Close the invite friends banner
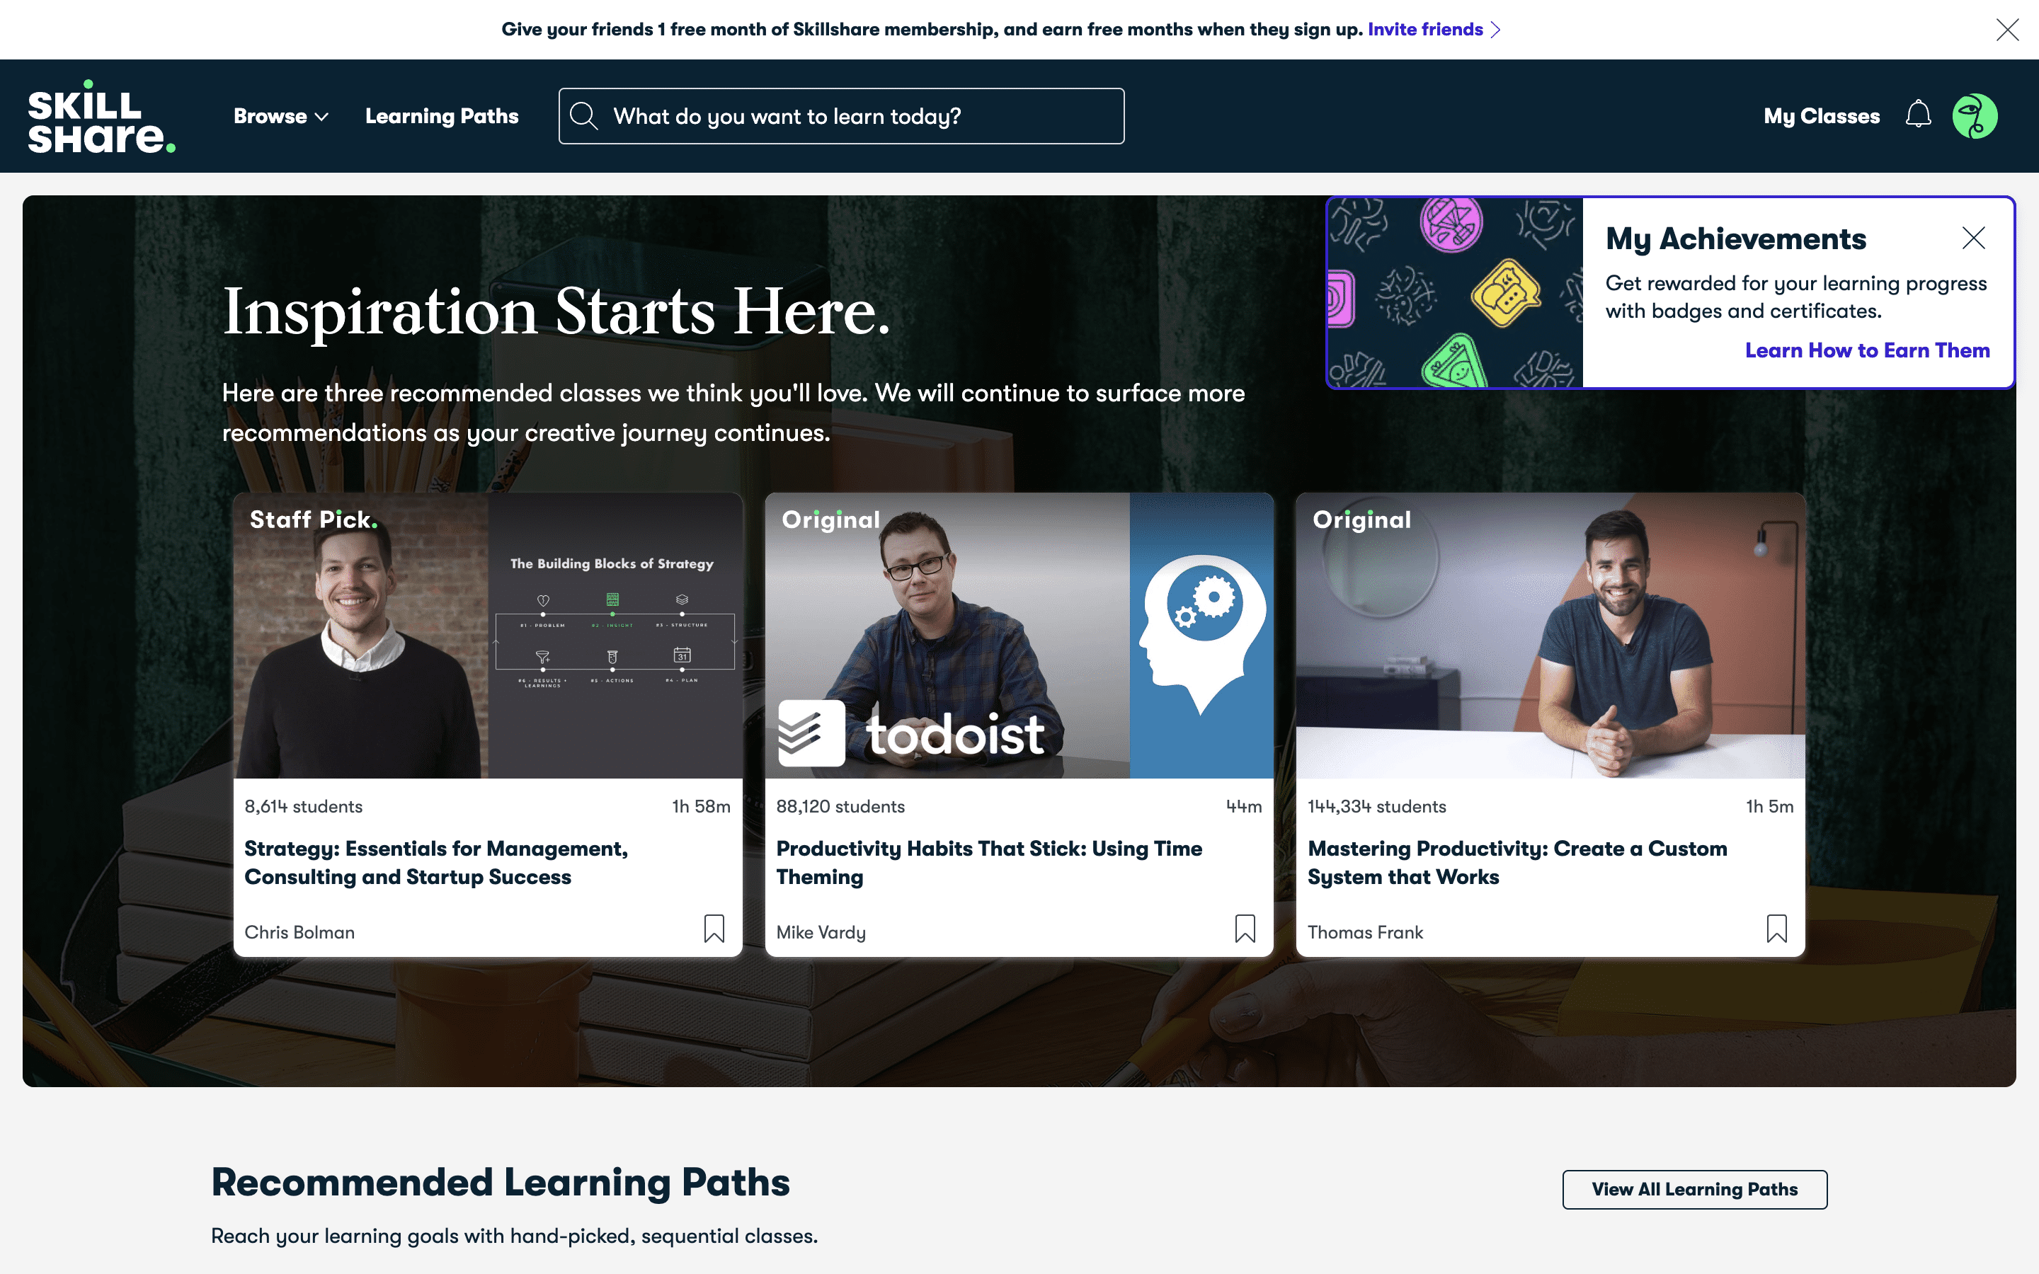The image size is (2039, 1274). (2007, 30)
